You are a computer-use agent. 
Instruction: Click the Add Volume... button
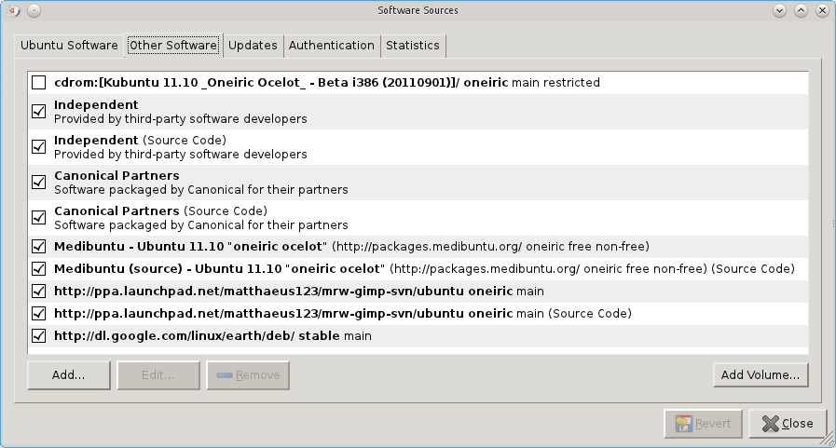761,375
